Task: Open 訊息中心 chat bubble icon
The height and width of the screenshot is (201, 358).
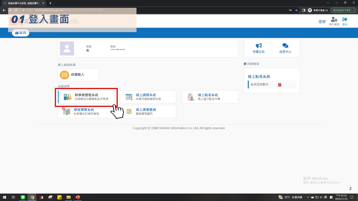Action: pyautogui.click(x=285, y=46)
